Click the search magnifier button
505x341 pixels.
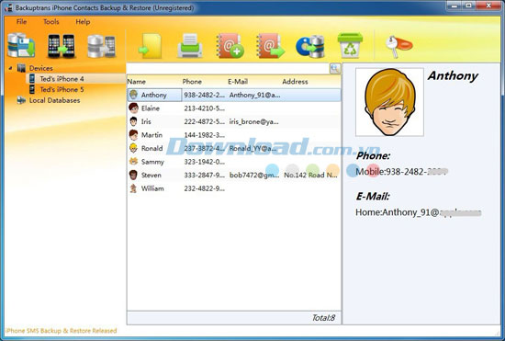(335, 68)
